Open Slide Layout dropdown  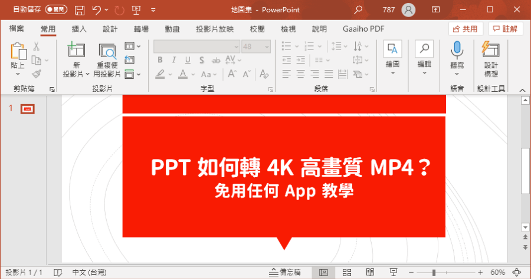tap(132, 46)
